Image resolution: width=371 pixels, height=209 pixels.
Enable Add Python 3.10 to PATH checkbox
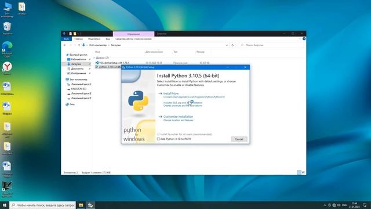[x=158, y=139]
